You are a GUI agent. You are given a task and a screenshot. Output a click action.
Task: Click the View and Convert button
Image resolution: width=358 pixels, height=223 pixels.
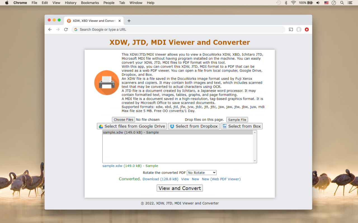coord(180,188)
